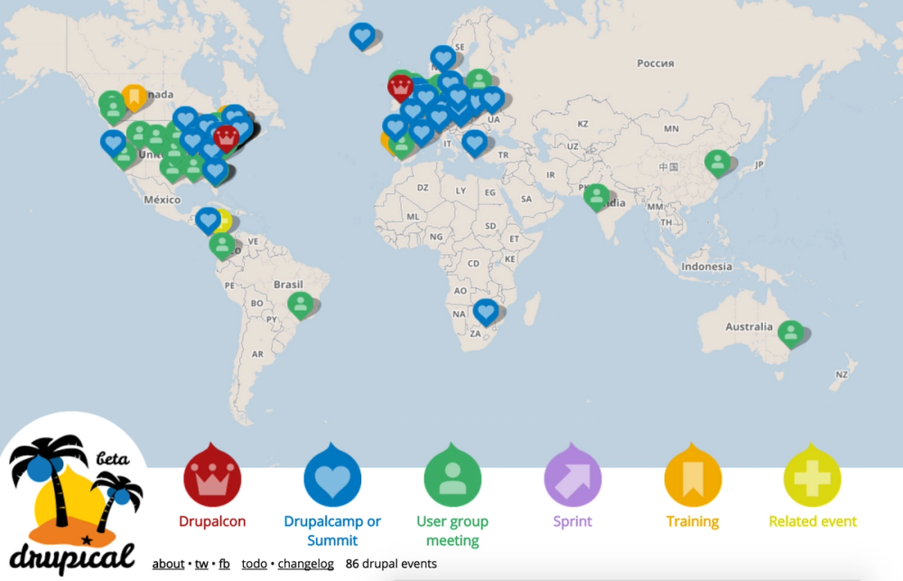The height and width of the screenshot is (581, 903).
Task: Select the user group marker in eastern China
Action: [x=718, y=164]
